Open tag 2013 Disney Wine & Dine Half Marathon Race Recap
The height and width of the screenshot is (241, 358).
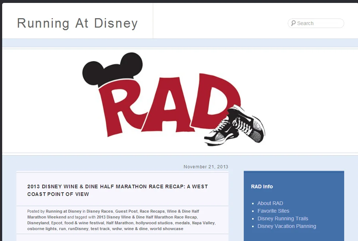[147, 217]
